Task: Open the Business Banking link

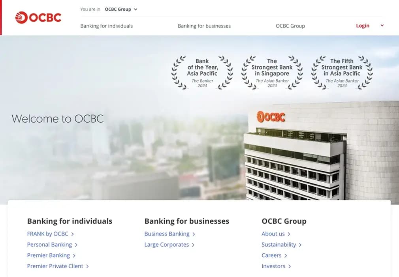Action: coord(167,234)
